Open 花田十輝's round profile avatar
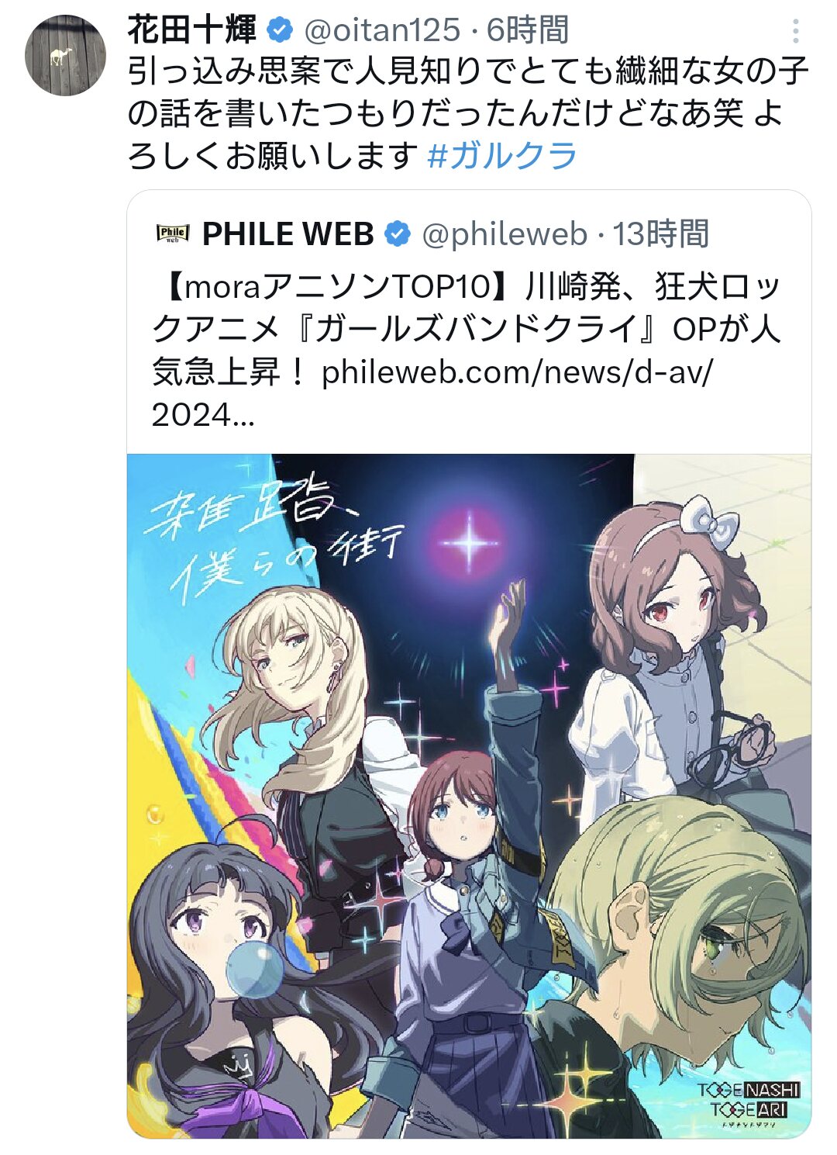This screenshot has height=1155, width=837. click(65, 55)
